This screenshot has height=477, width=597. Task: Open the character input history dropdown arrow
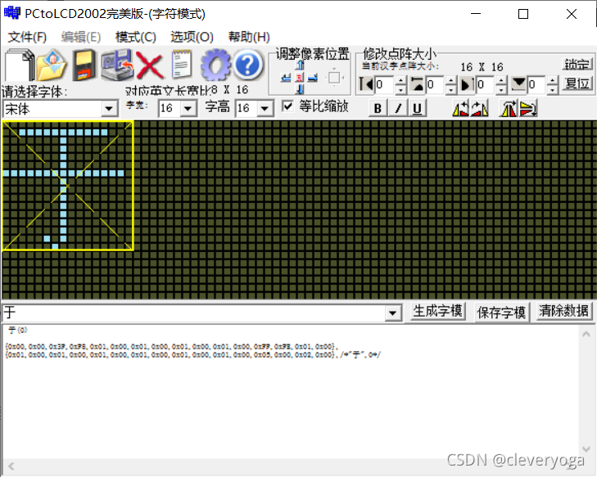392,313
